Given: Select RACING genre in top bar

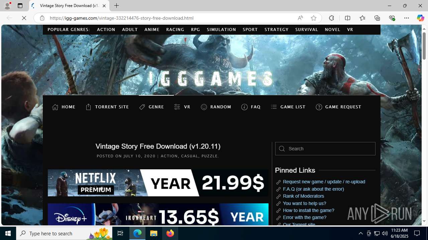Looking at the screenshot, I should [175, 30].
